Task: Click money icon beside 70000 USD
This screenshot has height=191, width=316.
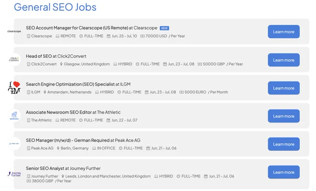Action: (142, 36)
